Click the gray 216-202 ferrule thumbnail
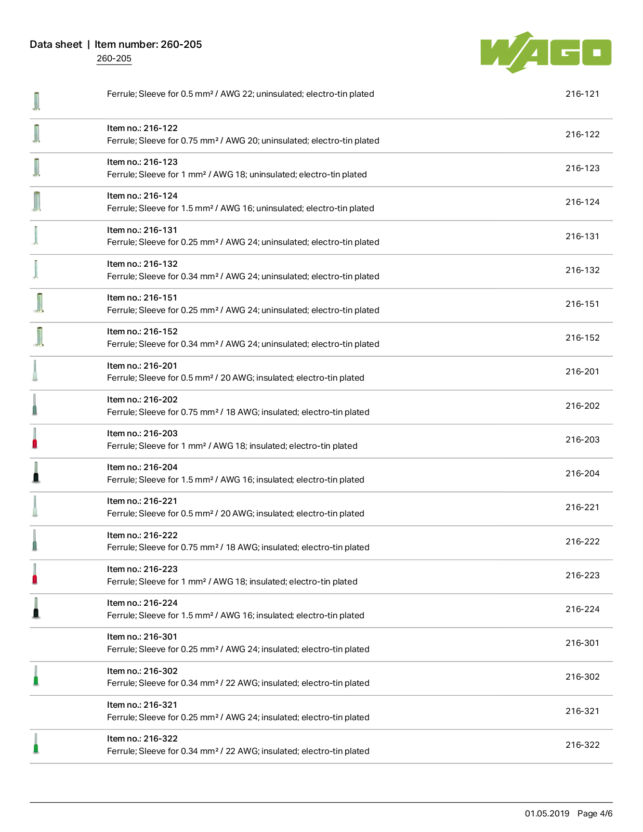643x832 pixels. point(35,405)
